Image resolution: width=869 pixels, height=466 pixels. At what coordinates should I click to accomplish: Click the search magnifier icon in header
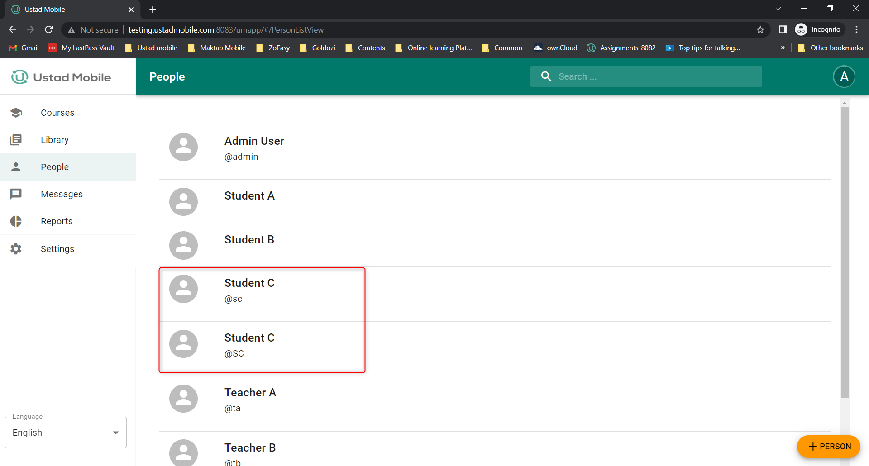coord(546,76)
